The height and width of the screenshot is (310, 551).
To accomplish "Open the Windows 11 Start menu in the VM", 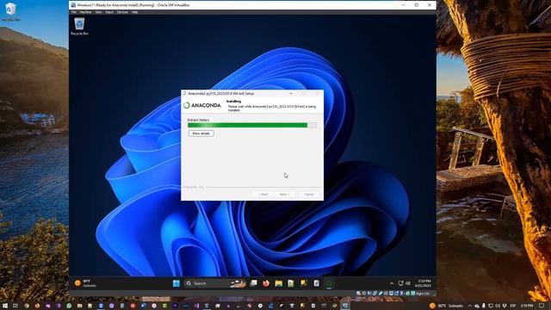I will click(x=176, y=283).
